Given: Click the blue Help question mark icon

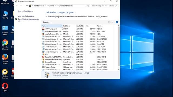Looking at the screenshot, I should (117, 22).
